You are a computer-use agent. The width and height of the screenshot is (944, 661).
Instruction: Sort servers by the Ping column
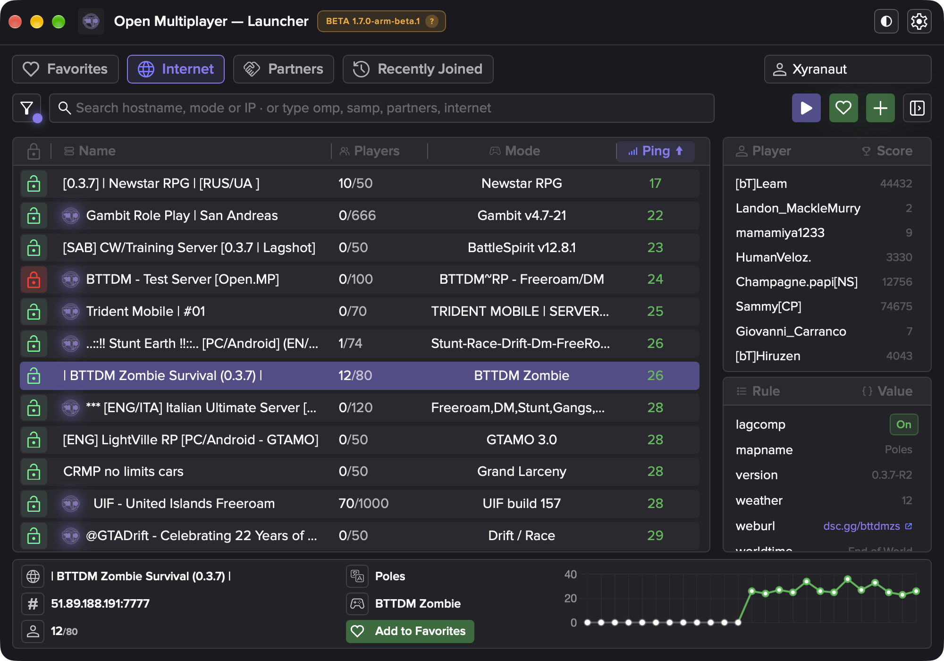coord(655,151)
